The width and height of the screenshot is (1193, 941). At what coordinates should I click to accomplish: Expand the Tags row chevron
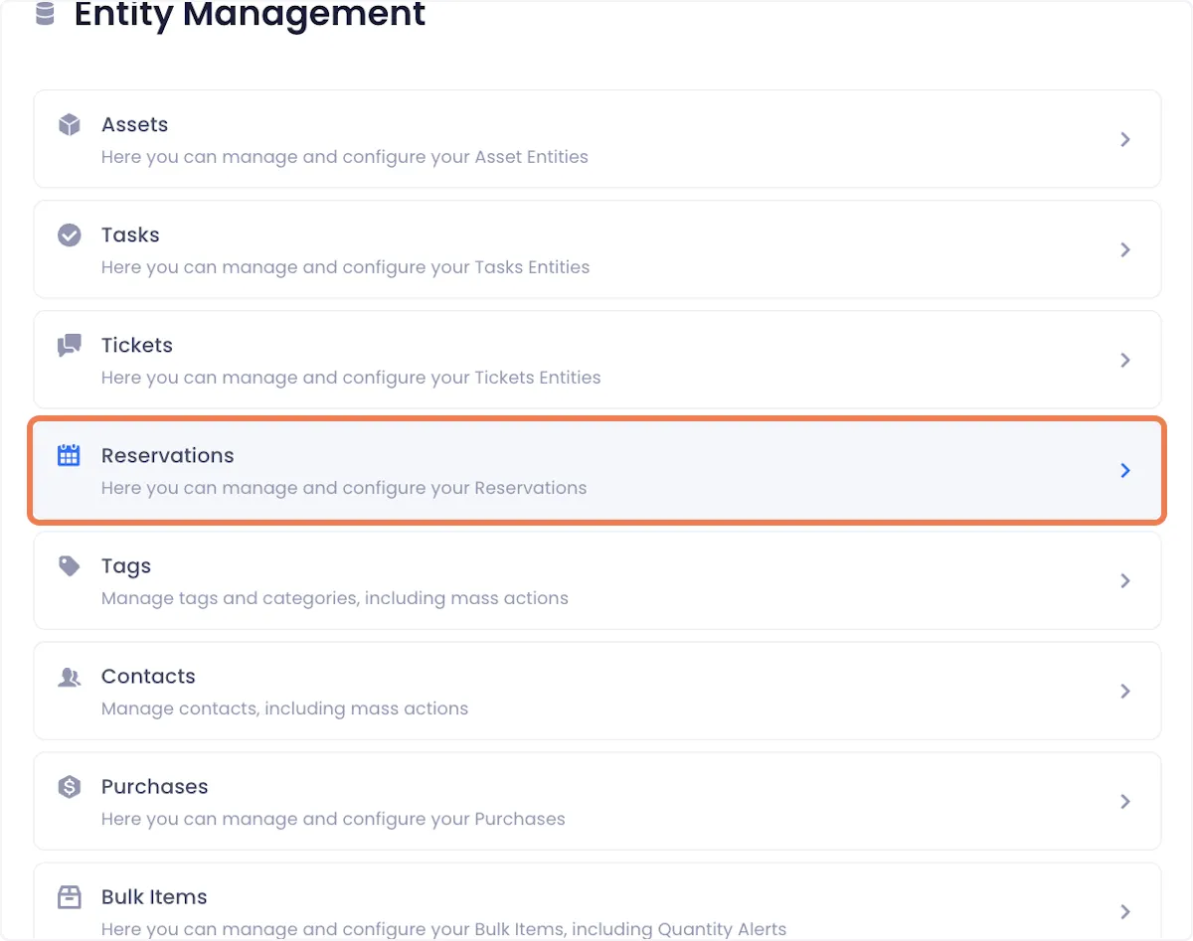tap(1125, 580)
